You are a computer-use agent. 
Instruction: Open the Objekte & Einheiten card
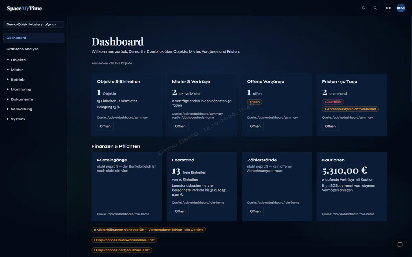pos(105,126)
